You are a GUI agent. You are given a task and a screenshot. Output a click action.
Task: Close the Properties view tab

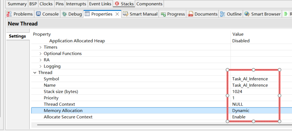pyautogui.click(x=117, y=14)
